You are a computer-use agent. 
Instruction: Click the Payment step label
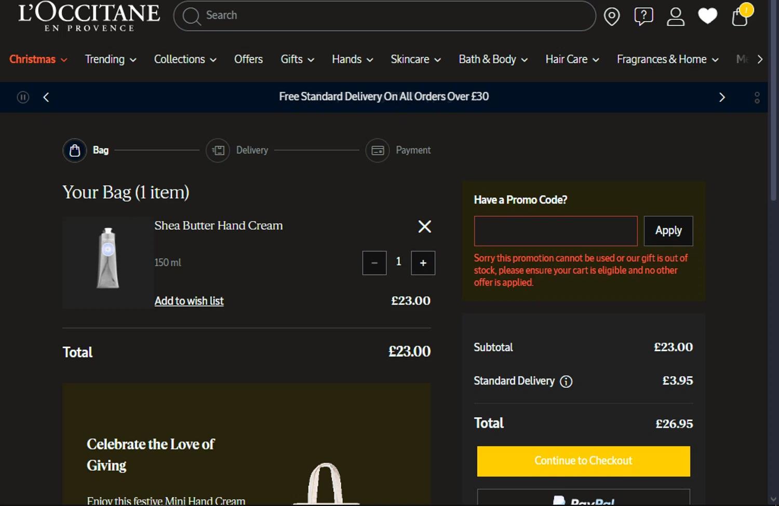413,150
